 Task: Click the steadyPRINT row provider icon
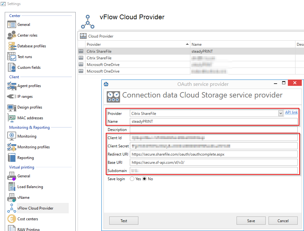[x=81, y=51]
